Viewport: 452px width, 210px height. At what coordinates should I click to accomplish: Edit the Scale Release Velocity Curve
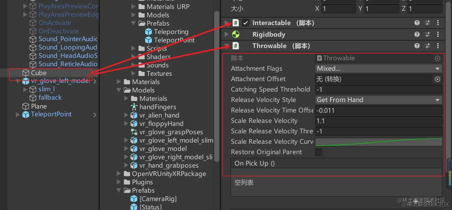[x=379, y=142]
